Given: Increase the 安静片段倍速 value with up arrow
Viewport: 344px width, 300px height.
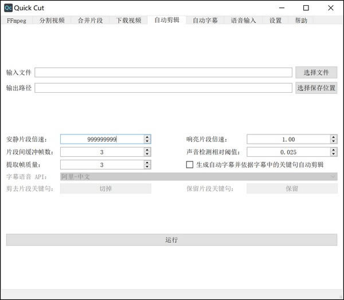Looking at the screenshot, I should pyautogui.click(x=147, y=137).
